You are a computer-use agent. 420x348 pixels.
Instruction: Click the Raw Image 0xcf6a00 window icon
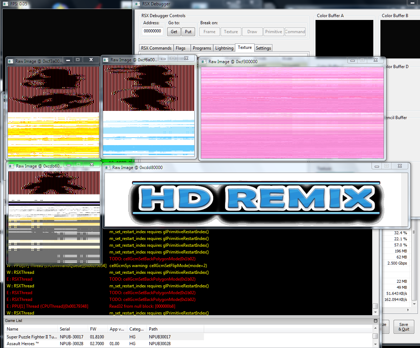[x=106, y=60]
